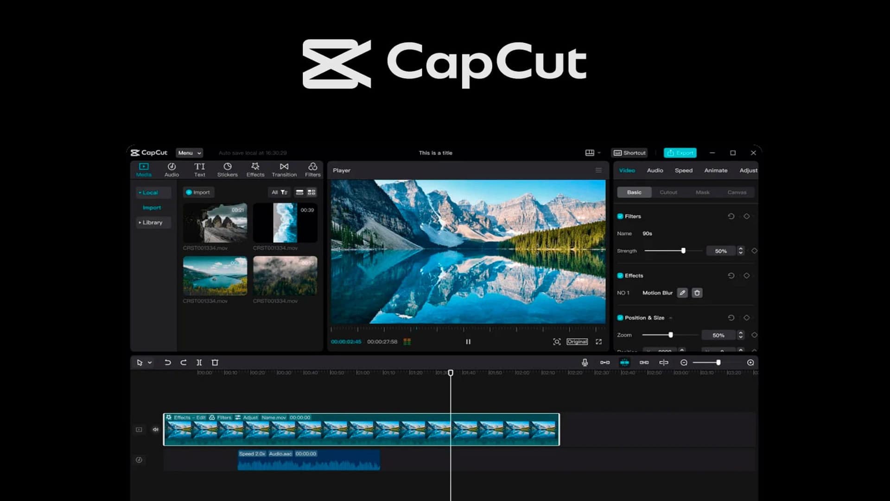Toggle the timeline main track magnet icon
Image resolution: width=890 pixels, height=501 pixels.
(605, 363)
